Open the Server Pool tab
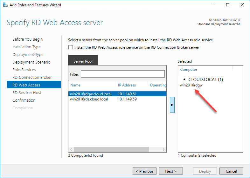Viewport: 250px width, 178px height. [83, 61]
